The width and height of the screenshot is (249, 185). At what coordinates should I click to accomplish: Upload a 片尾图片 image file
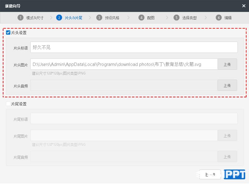click(227, 136)
